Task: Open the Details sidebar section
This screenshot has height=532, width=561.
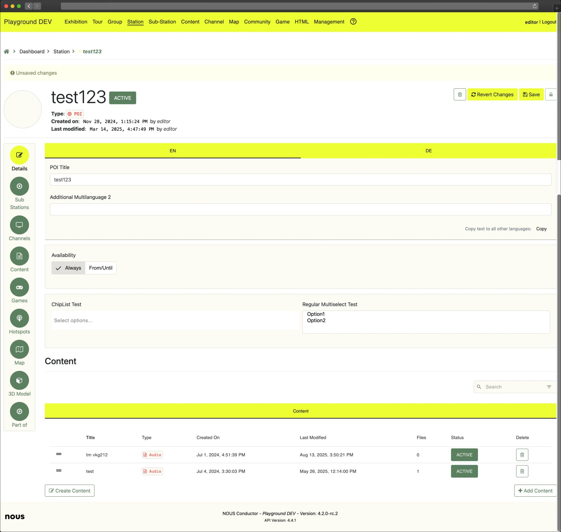Action: pyautogui.click(x=19, y=159)
